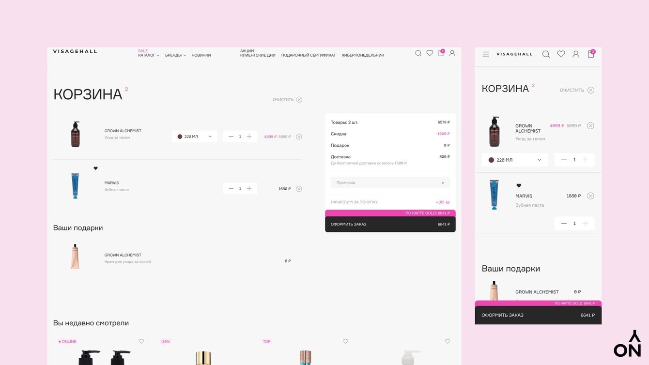Toggle the favorite heart on desktop Marvis item
This screenshot has width=649, height=365.
tap(95, 168)
